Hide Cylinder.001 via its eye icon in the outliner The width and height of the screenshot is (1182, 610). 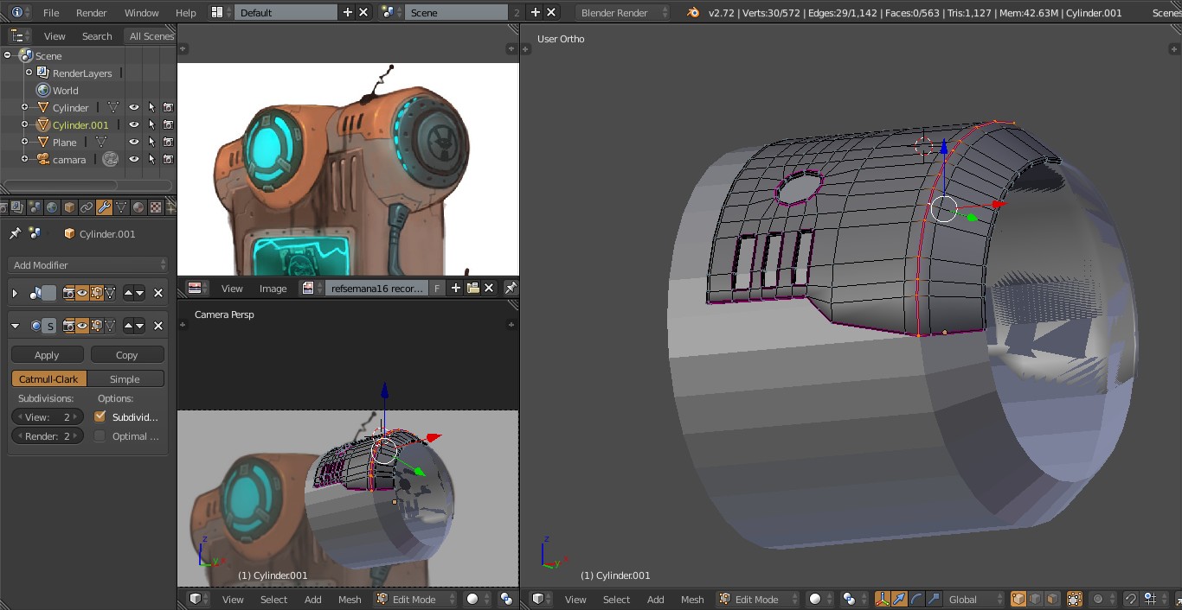[x=134, y=124]
